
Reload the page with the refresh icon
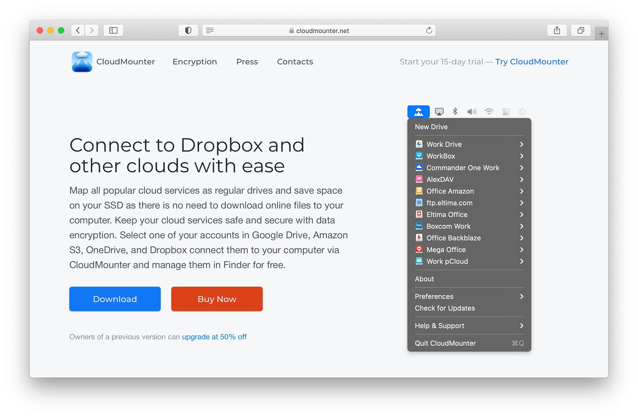coord(429,30)
